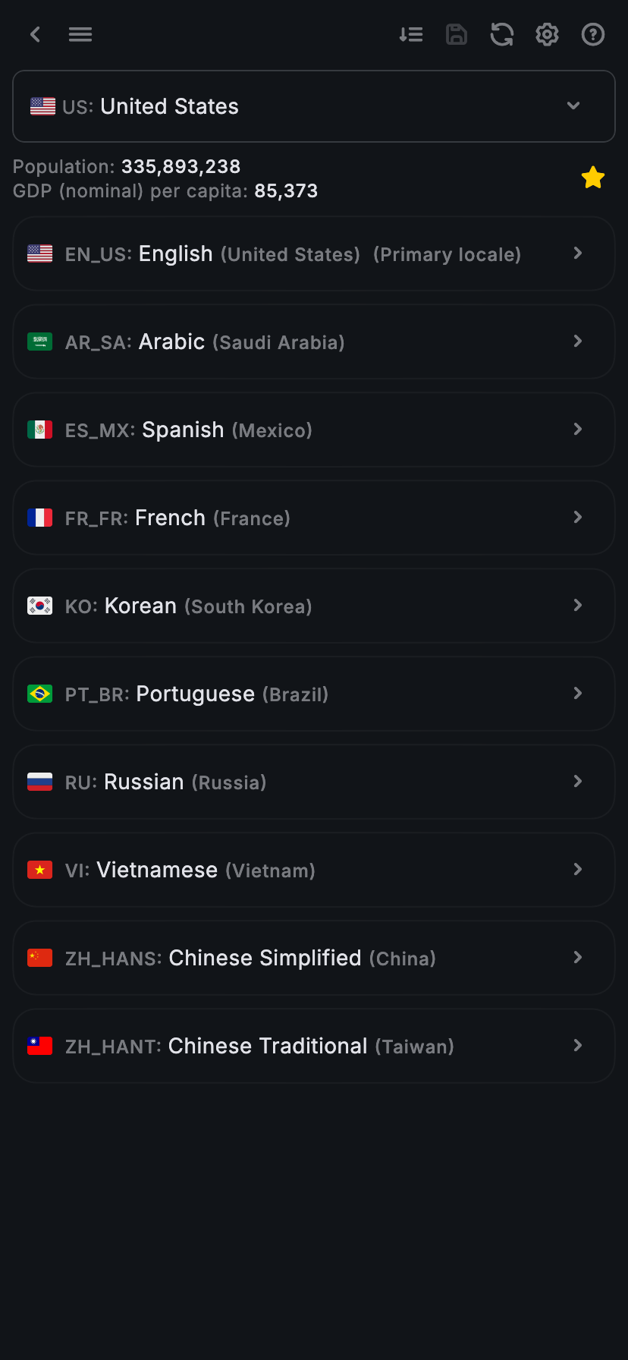Viewport: 628px width, 1360px height.
Task: Click the Russia flag icon
Action: pyautogui.click(x=40, y=782)
